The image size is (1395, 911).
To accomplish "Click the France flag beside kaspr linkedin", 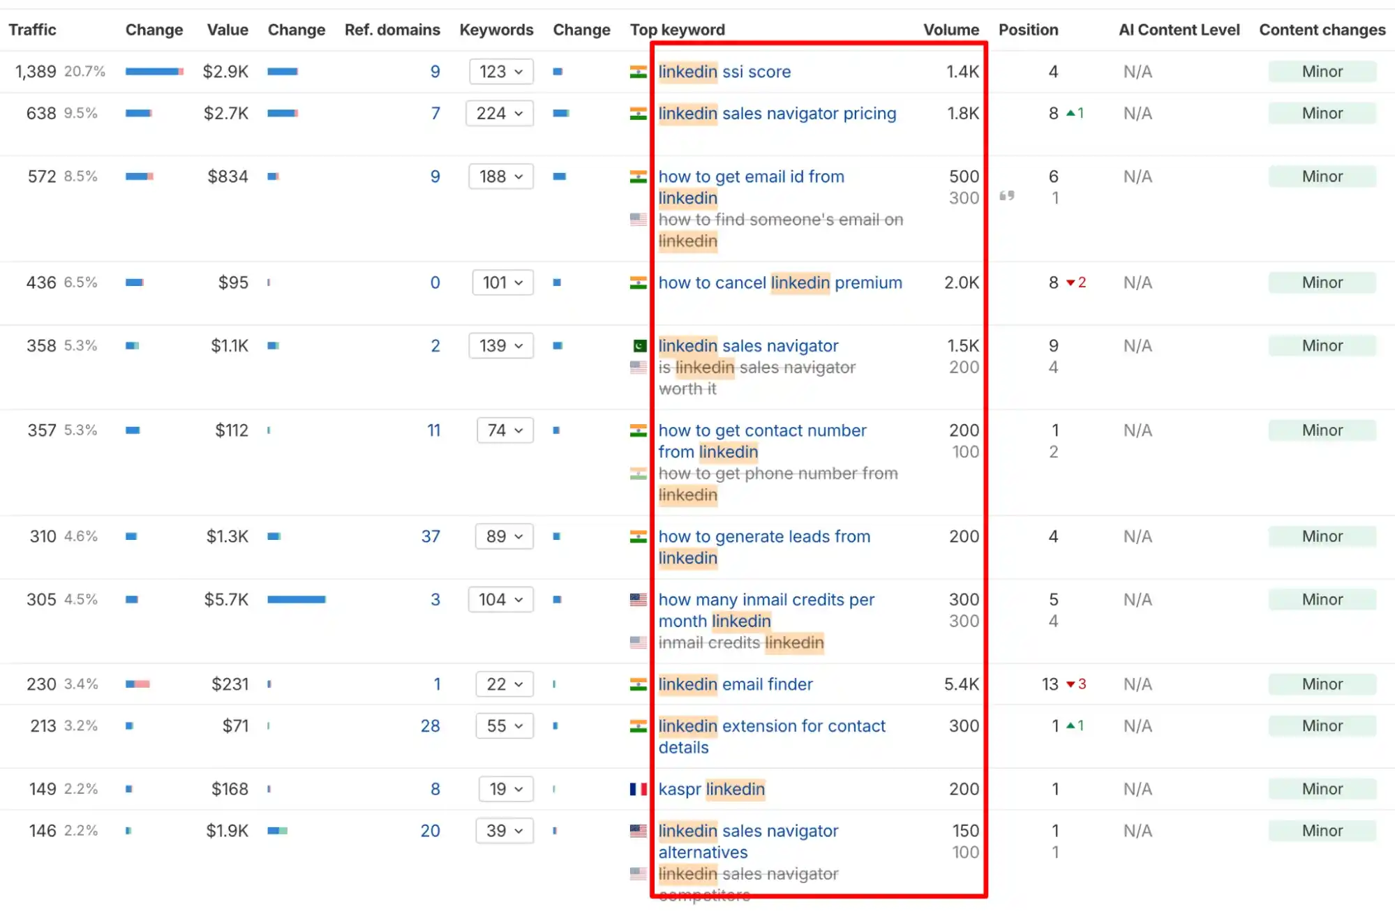I will pos(638,789).
